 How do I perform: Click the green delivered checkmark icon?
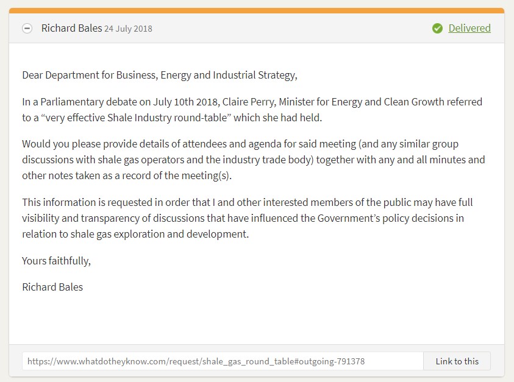(x=437, y=29)
